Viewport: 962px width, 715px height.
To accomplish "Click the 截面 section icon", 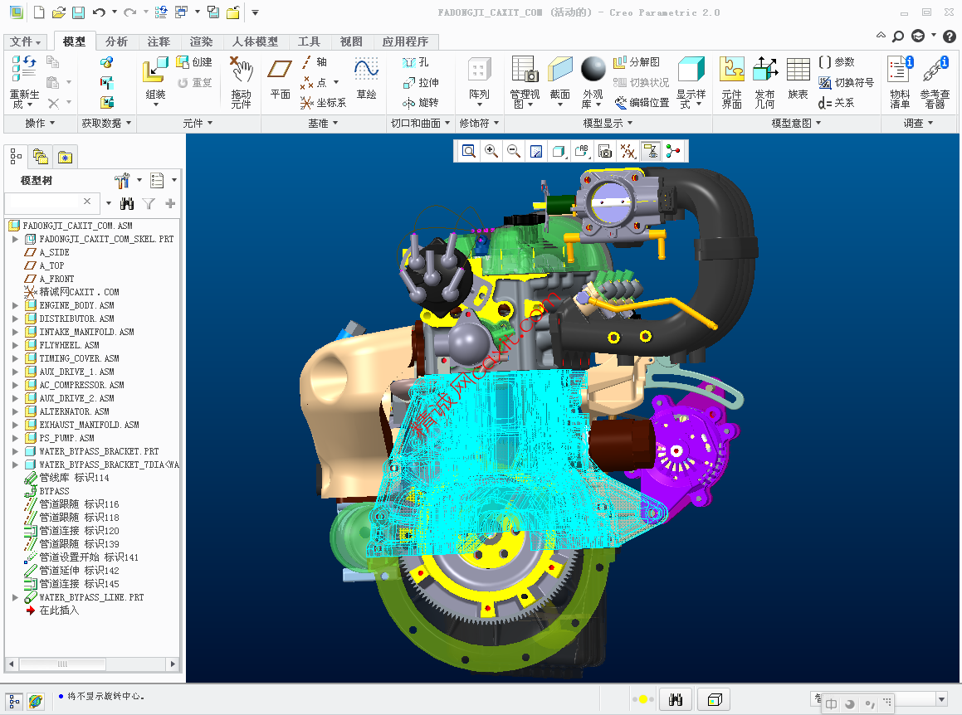I will pos(560,82).
